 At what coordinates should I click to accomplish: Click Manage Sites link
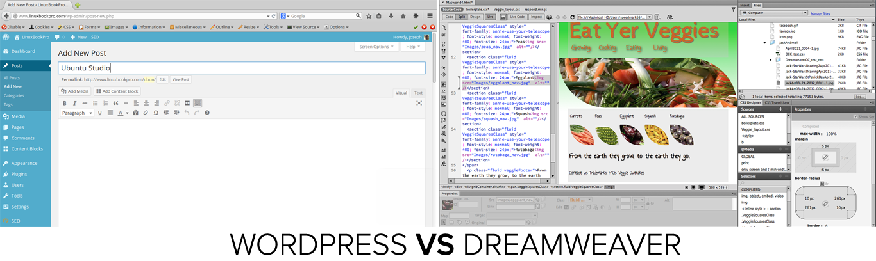click(821, 13)
